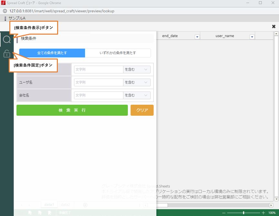Expand the を含む dropdown for 会社名
This screenshot has height=216, width=279.
tap(137, 95)
